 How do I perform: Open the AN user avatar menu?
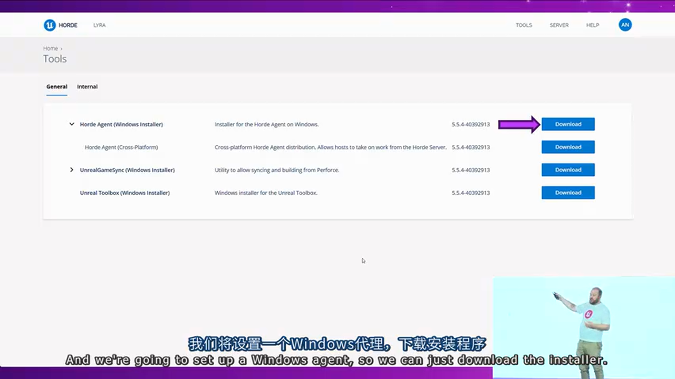pos(625,25)
